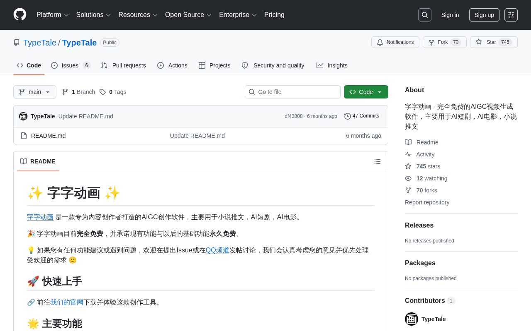
Task: View the 1 Branch link
Action: point(78,92)
